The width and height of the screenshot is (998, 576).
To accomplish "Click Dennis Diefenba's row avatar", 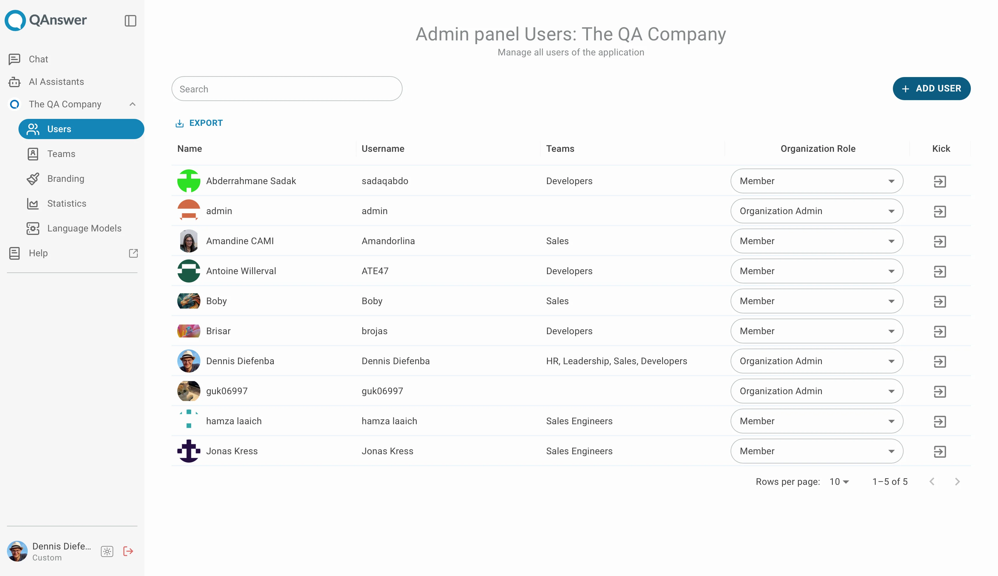I will (189, 361).
